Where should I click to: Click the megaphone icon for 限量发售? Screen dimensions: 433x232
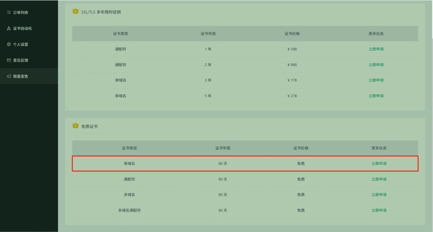click(x=9, y=76)
